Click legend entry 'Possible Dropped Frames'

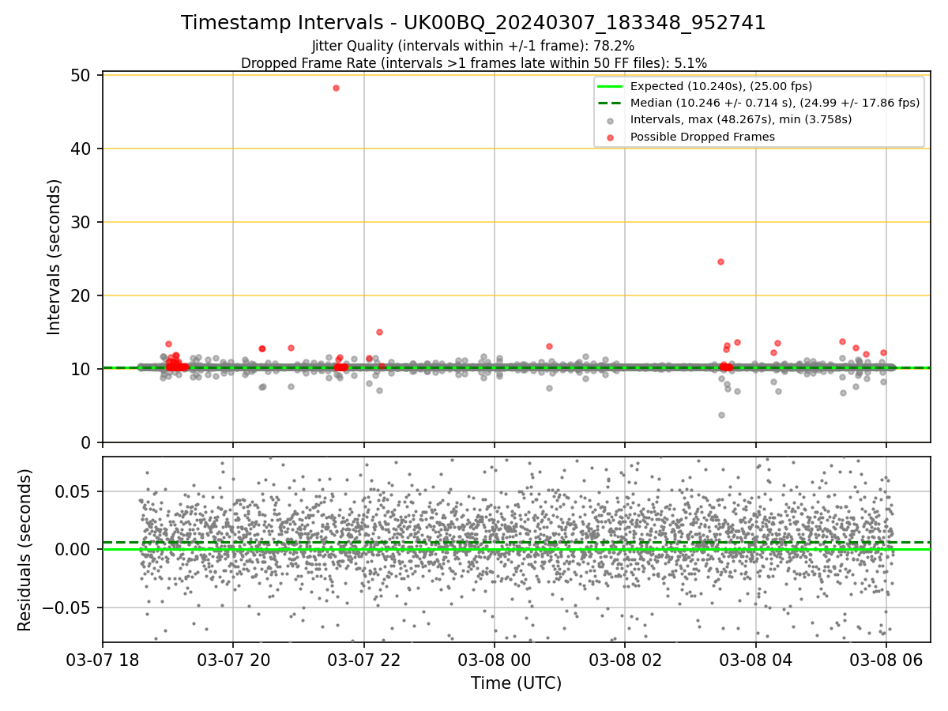[702, 137]
